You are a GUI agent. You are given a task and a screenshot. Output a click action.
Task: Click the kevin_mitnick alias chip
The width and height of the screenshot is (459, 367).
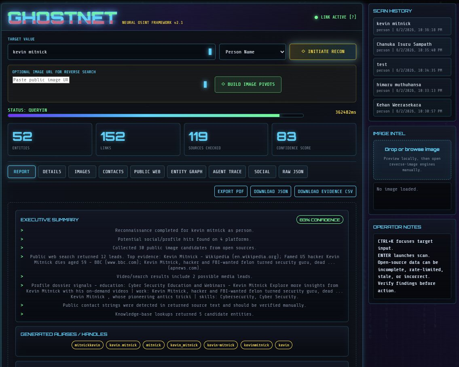coord(184,345)
